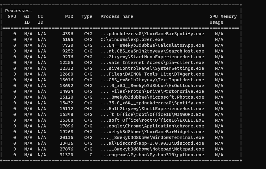
Task: Click the Type column header
Action: point(87,16)
